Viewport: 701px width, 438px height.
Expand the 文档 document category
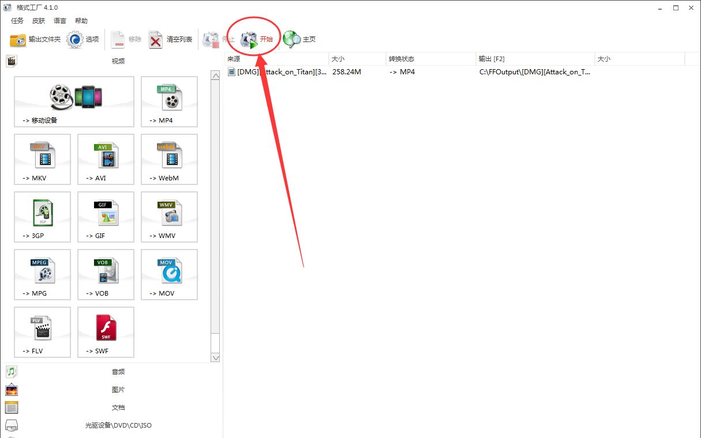coord(118,407)
